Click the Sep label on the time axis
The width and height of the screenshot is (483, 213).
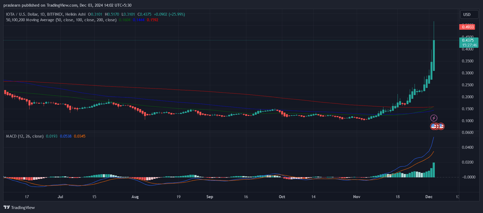[x=210, y=197]
